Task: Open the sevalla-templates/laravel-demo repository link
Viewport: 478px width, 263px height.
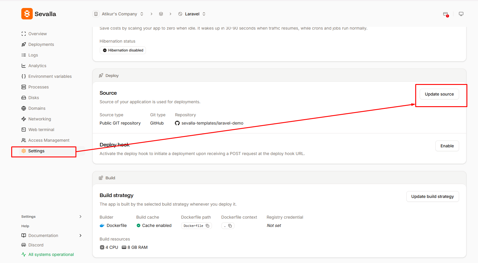Action: tap(212, 123)
